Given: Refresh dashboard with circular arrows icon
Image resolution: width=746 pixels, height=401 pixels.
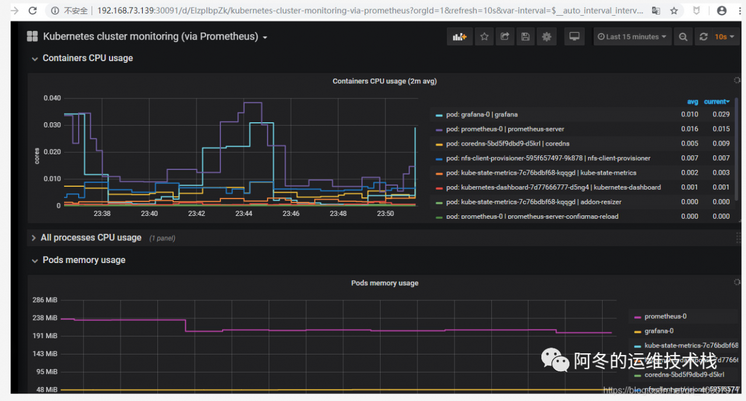Looking at the screenshot, I should tap(703, 37).
